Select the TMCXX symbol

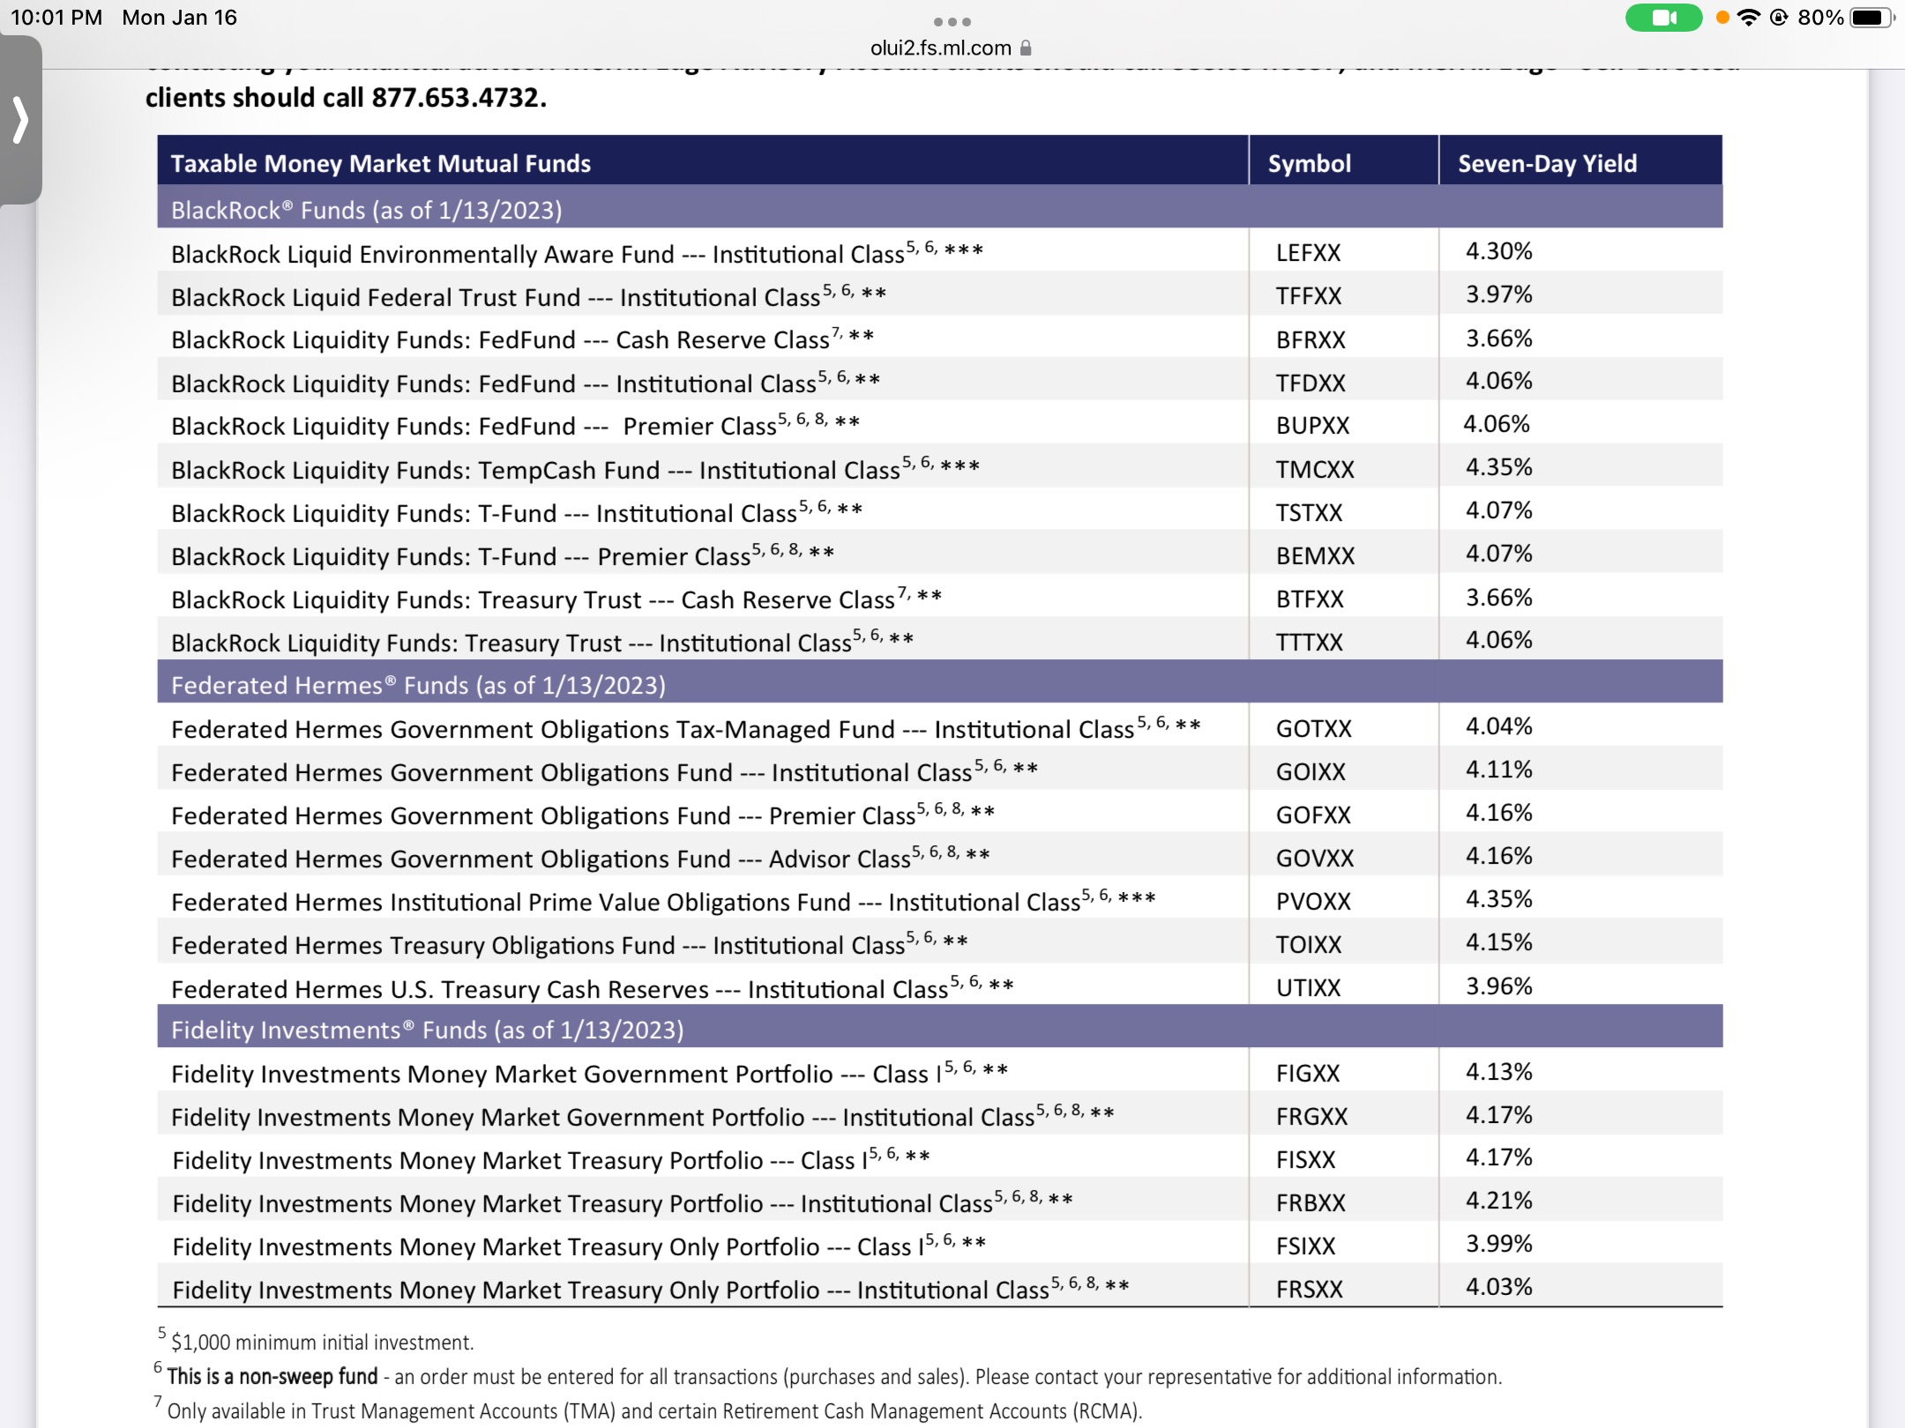(x=1314, y=469)
